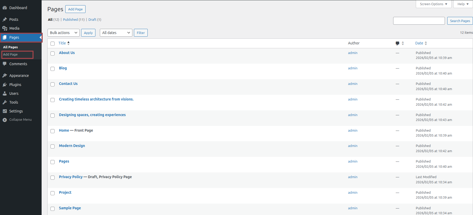Click the Users person icon
Image resolution: width=473 pixels, height=215 pixels.
pos(5,93)
